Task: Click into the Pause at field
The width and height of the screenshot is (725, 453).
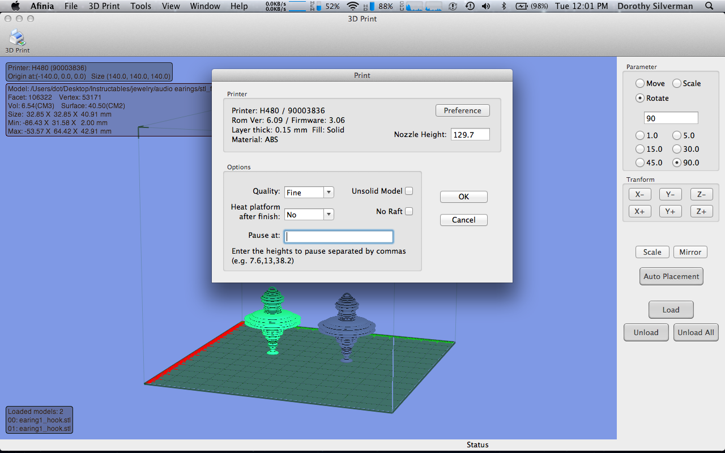Action: [x=339, y=237]
